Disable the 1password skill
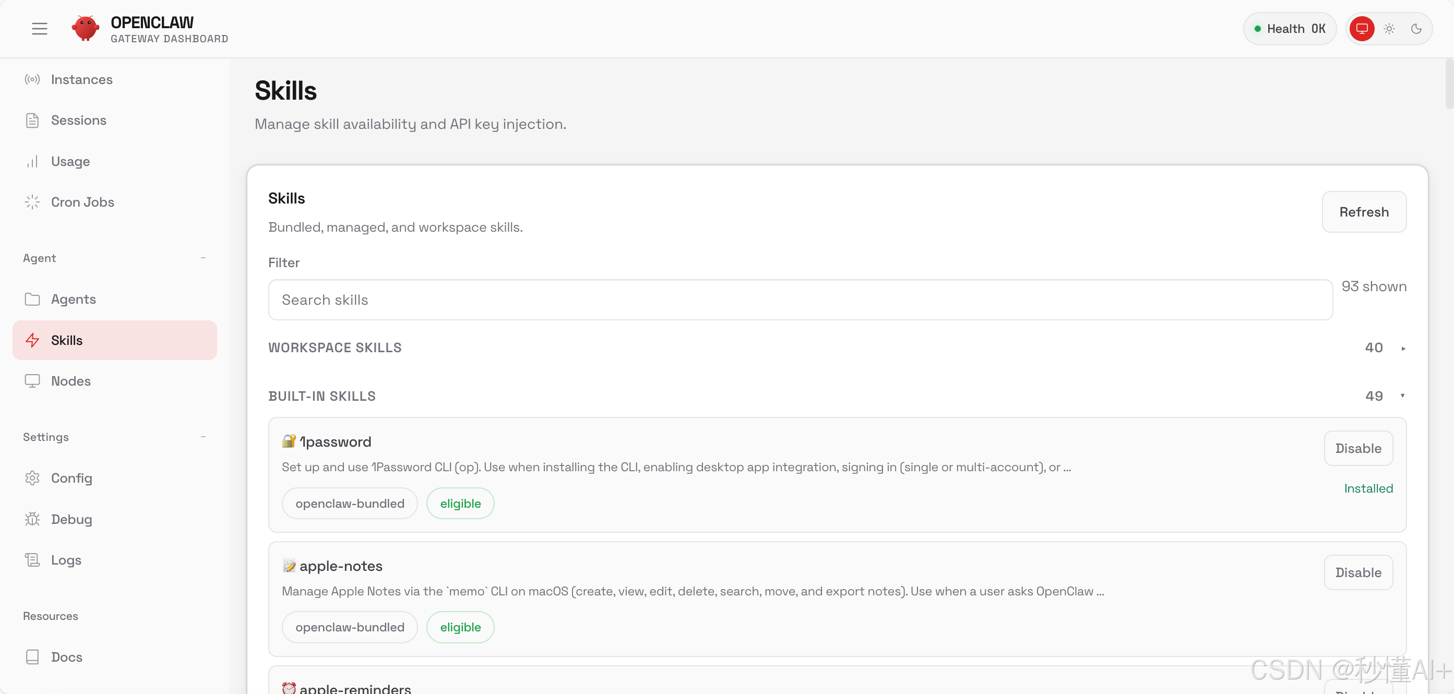Image resolution: width=1454 pixels, height=694 pixels. pos(1358,449)
